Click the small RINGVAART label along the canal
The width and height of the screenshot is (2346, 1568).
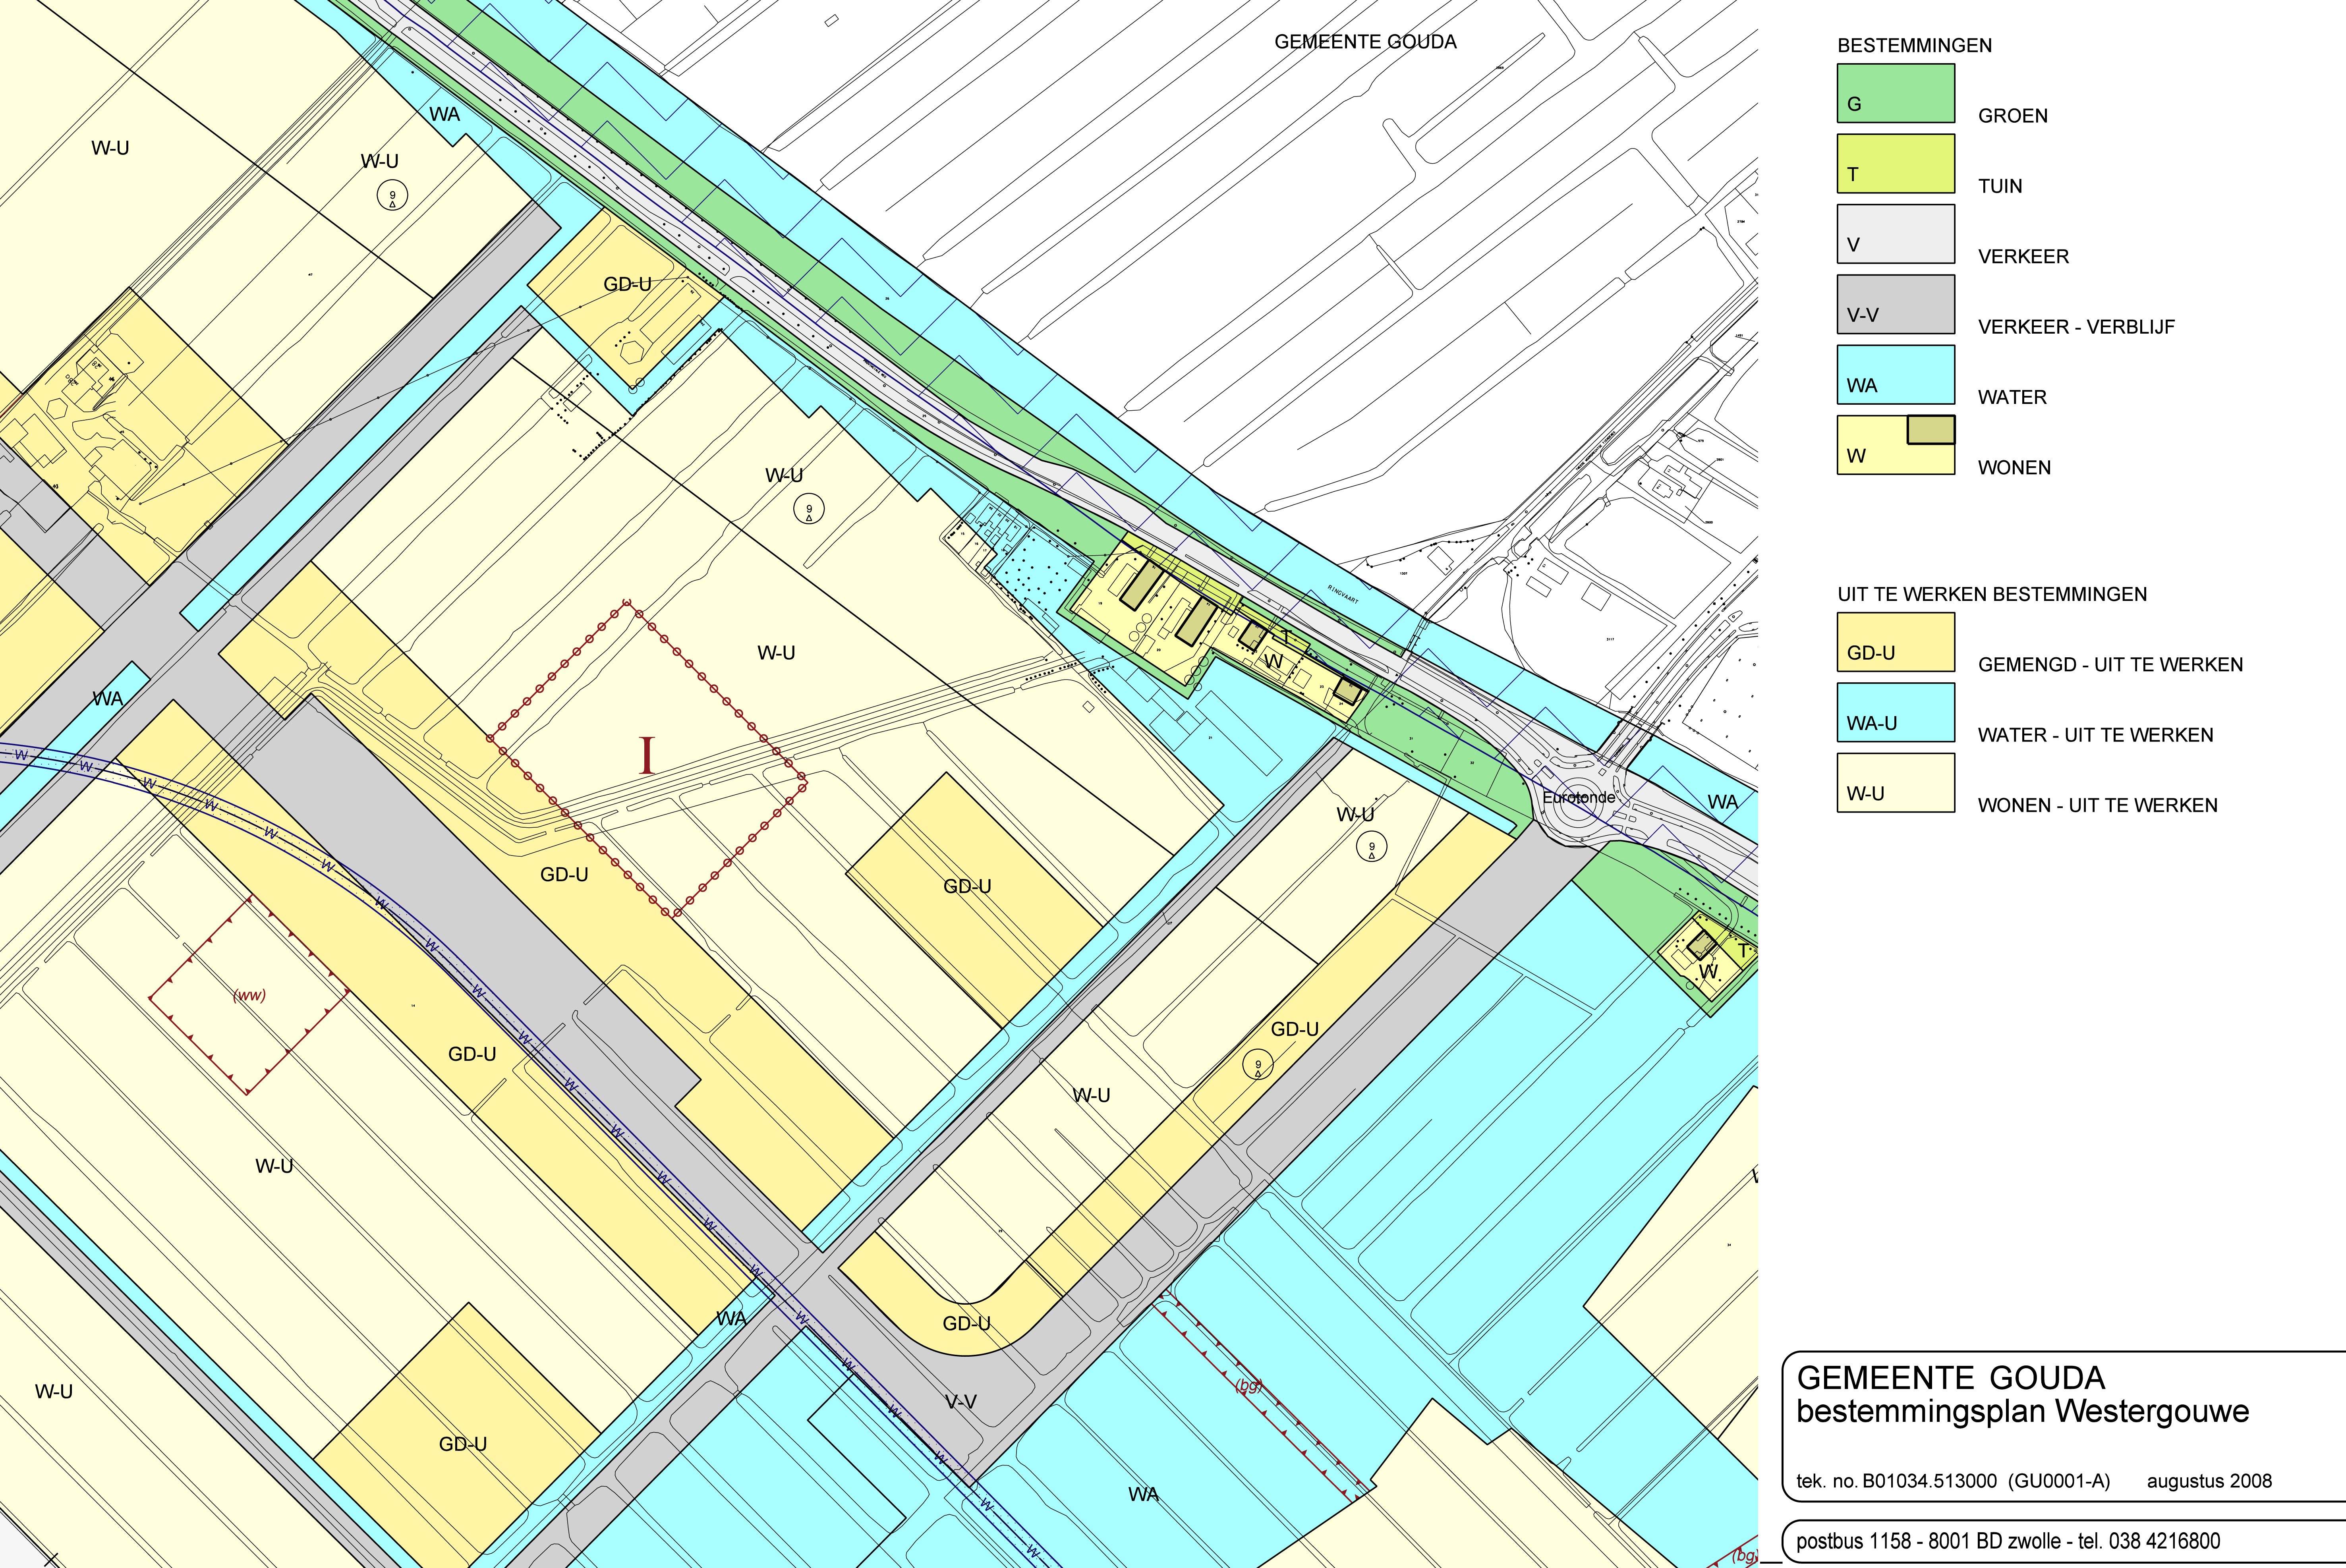(1343, 594)
